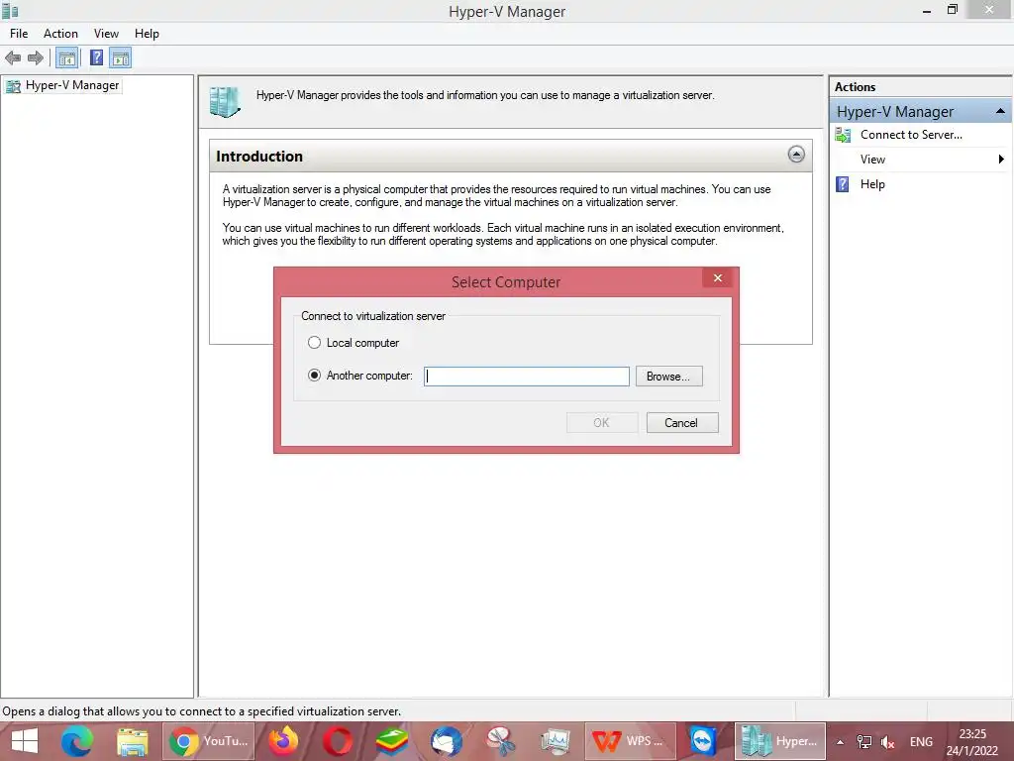The width and height of the screenshot is (1014, 761).
Task: Open BlueStacks from taskbar
Action: pos(392,741)
